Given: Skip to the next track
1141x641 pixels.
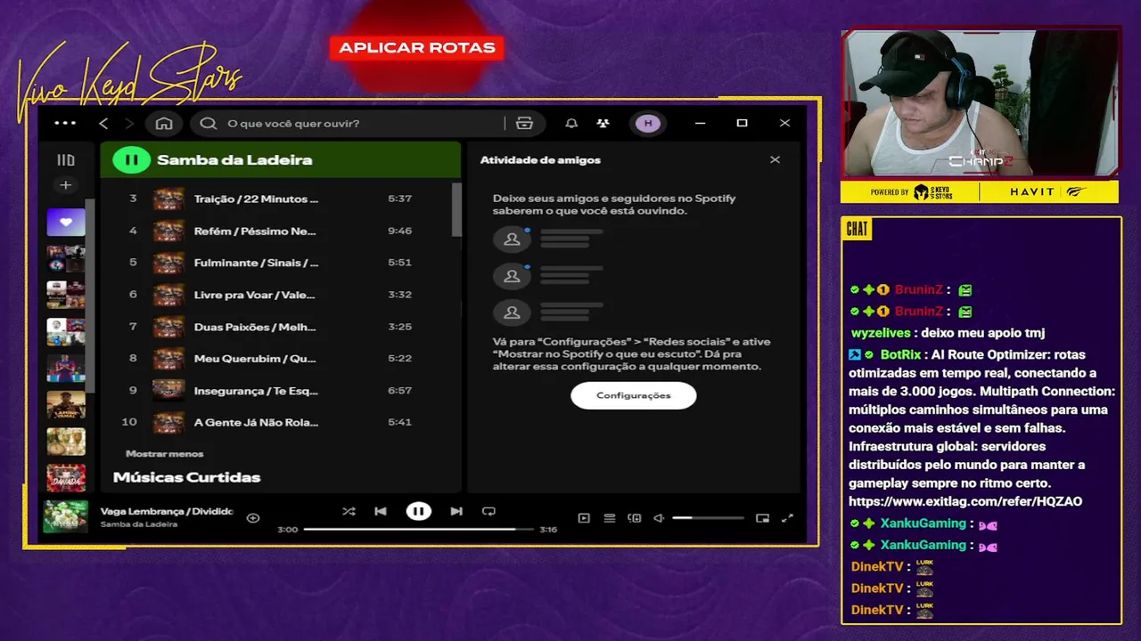Looking at the screenshot, I should pyautogui.click(x=456, y=511).
